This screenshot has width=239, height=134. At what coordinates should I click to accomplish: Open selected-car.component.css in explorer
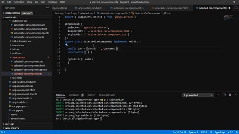tap(28, 61)
